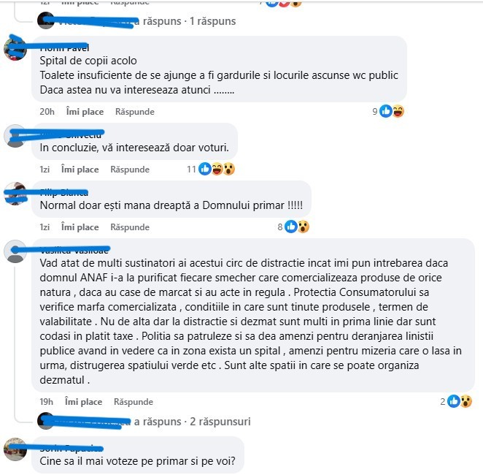The width and height of the screenshot is (483, 475).
Task: Click 'Îmi place' under the long ANAF comment
Action: [83, 402]
